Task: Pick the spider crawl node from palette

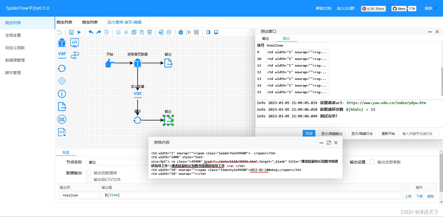Action: pos(62,43)
